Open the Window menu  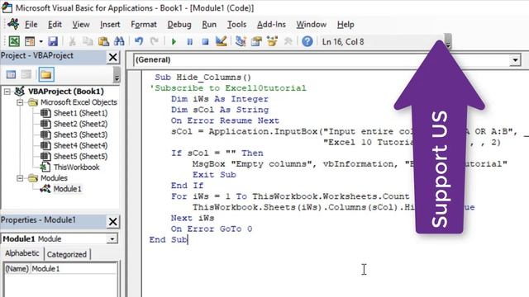[x=311, y=25]
